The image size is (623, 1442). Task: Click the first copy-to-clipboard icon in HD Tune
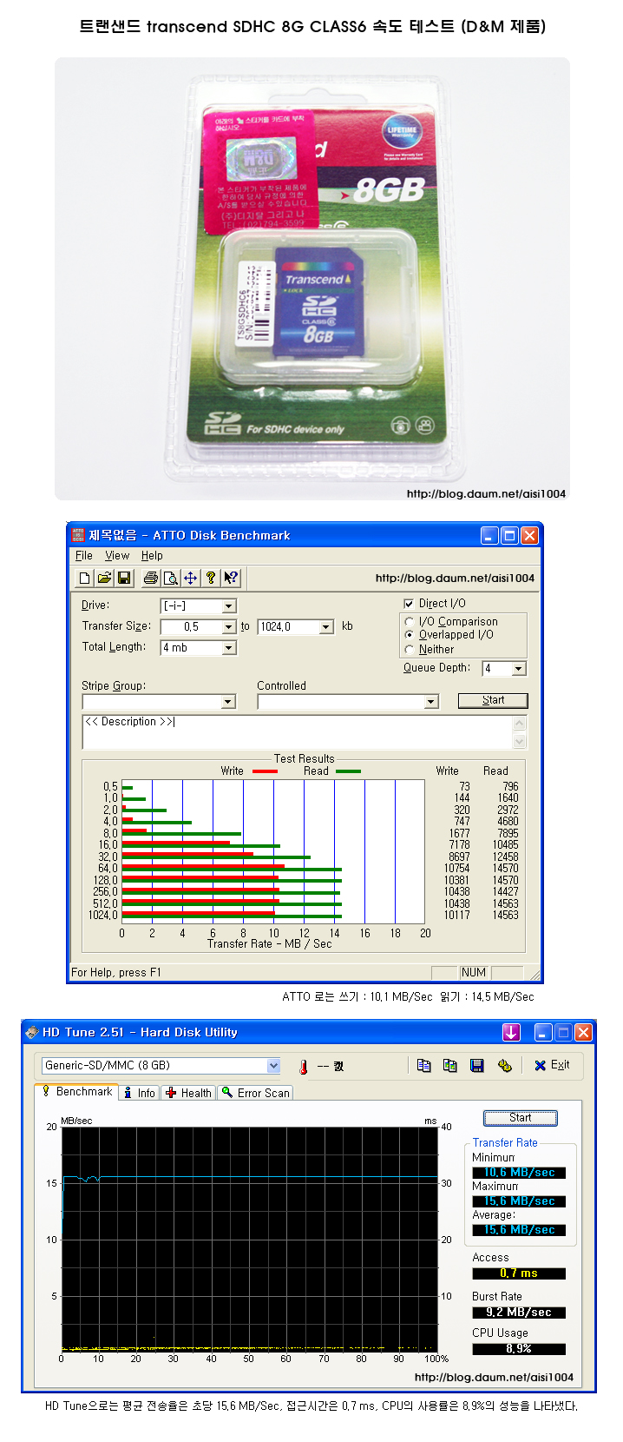[x=423, y=1066]
